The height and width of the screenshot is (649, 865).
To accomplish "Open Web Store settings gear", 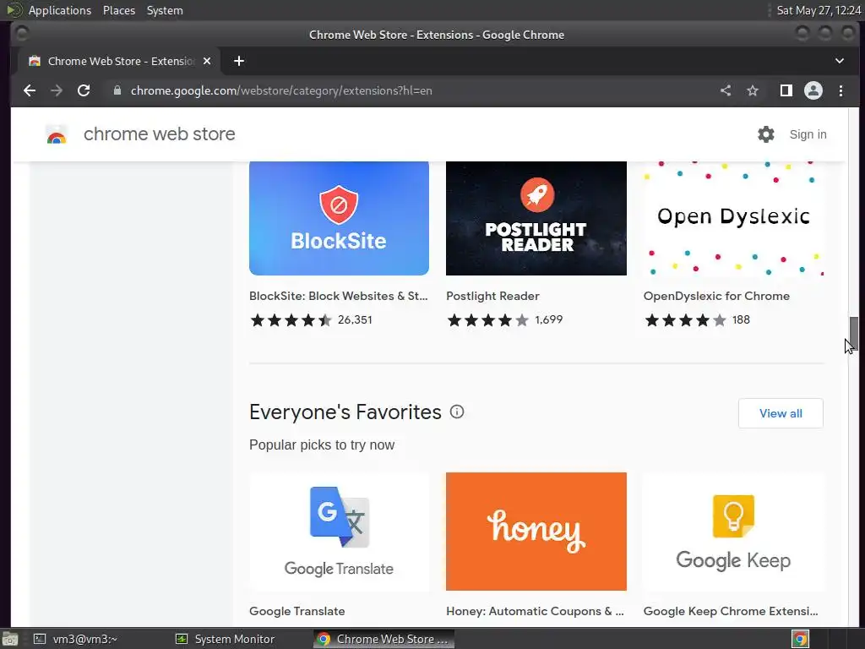I will (x=765, y=134).
